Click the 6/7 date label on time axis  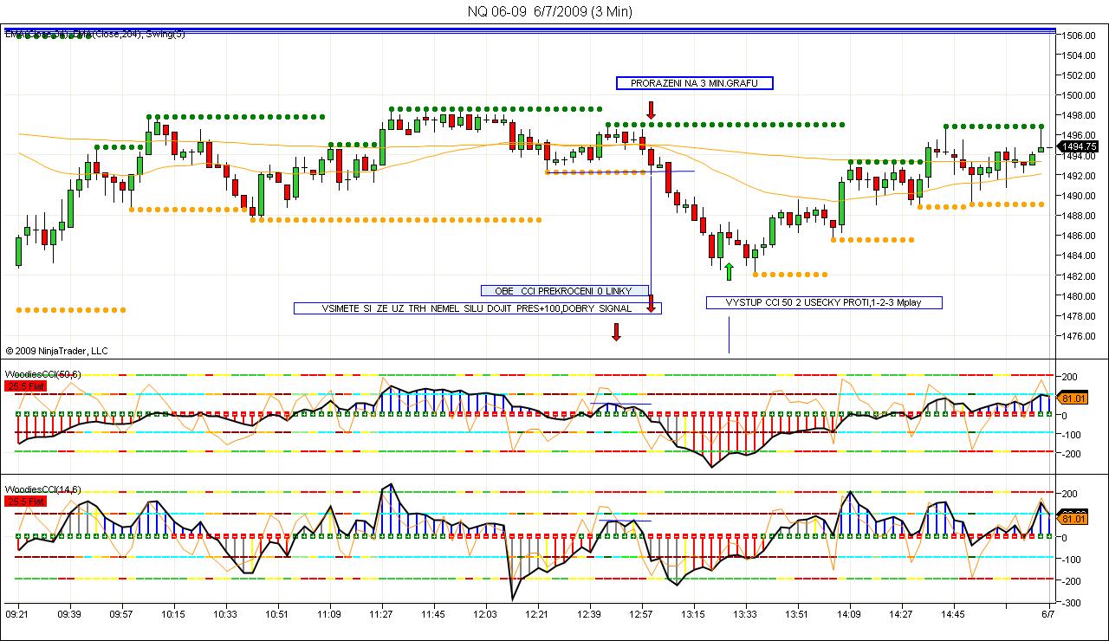1047,614
